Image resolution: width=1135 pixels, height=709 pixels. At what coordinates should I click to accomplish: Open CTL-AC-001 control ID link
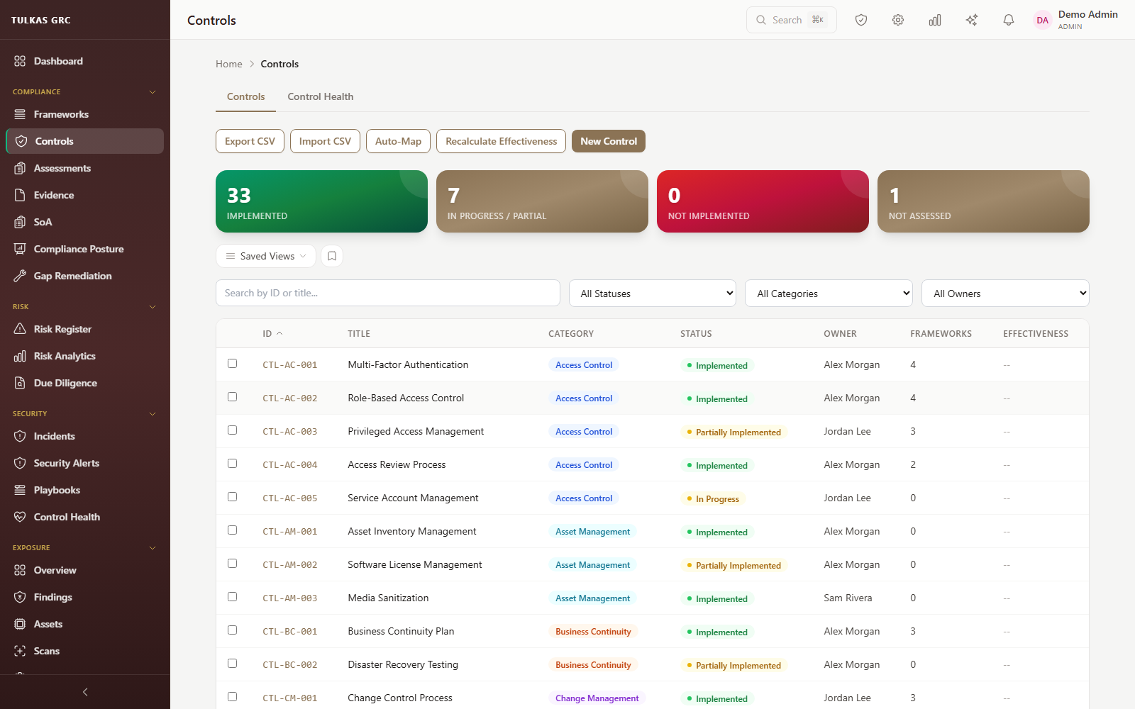tap(290, 365)
